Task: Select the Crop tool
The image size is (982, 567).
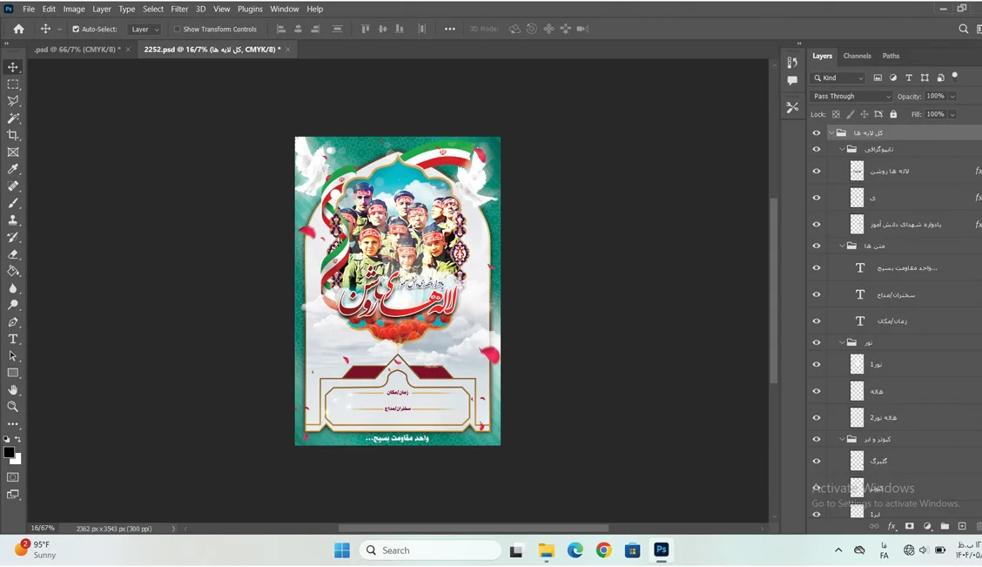Action: [12, 135]
